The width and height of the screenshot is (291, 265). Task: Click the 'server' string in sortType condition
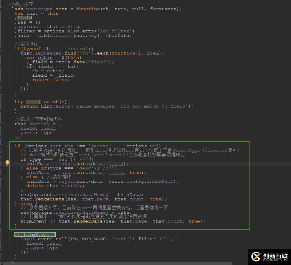click(100, 146)
